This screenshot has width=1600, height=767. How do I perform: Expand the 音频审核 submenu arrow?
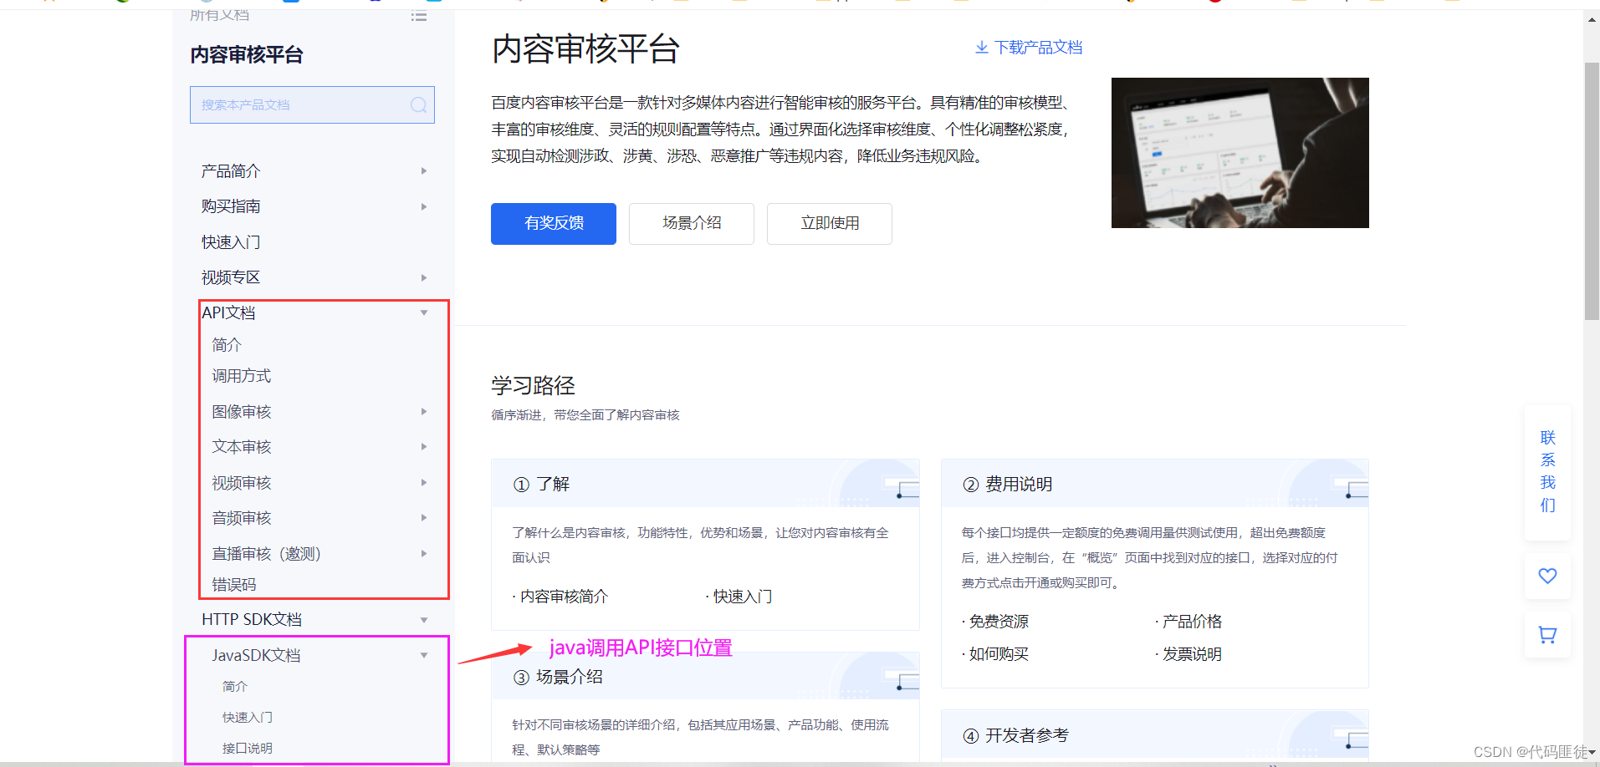[424, 518]
